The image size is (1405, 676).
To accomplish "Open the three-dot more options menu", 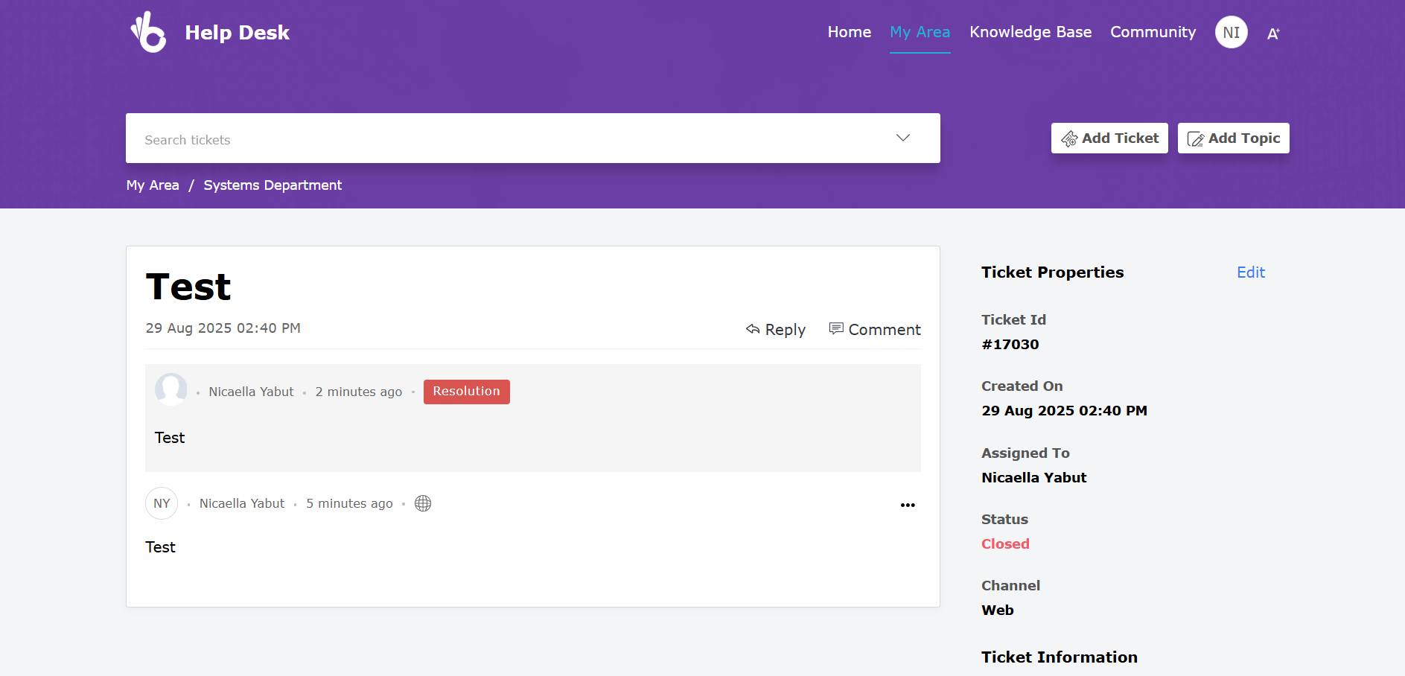I will [x=907, y=505].
